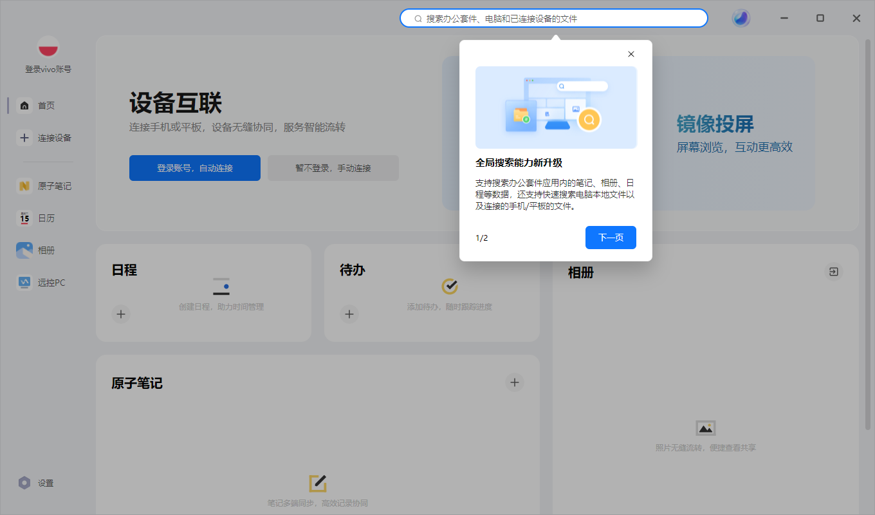Add a new 待办 with plus icon
Screen dimensions: 875x515
349,314
